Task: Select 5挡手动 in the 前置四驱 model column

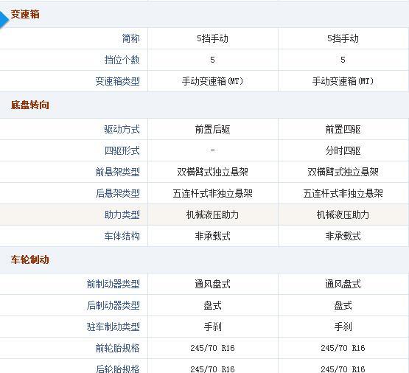Action: [x=343, y=38]
